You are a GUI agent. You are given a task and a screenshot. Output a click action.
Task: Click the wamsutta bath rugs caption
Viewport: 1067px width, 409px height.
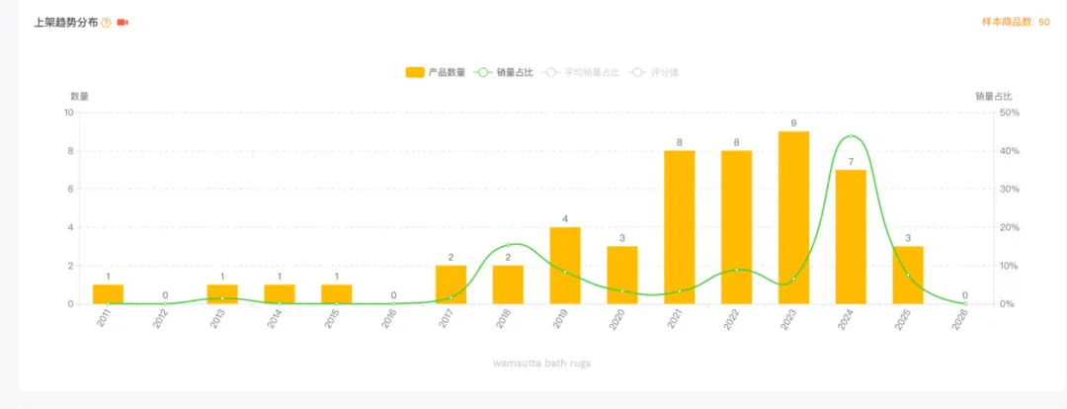click(541, 363)
